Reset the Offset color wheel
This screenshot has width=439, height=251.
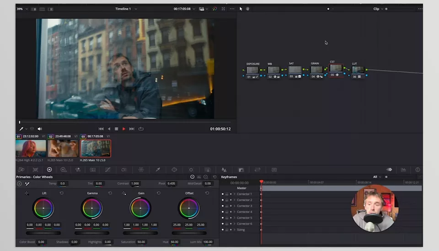pos(207,193)
